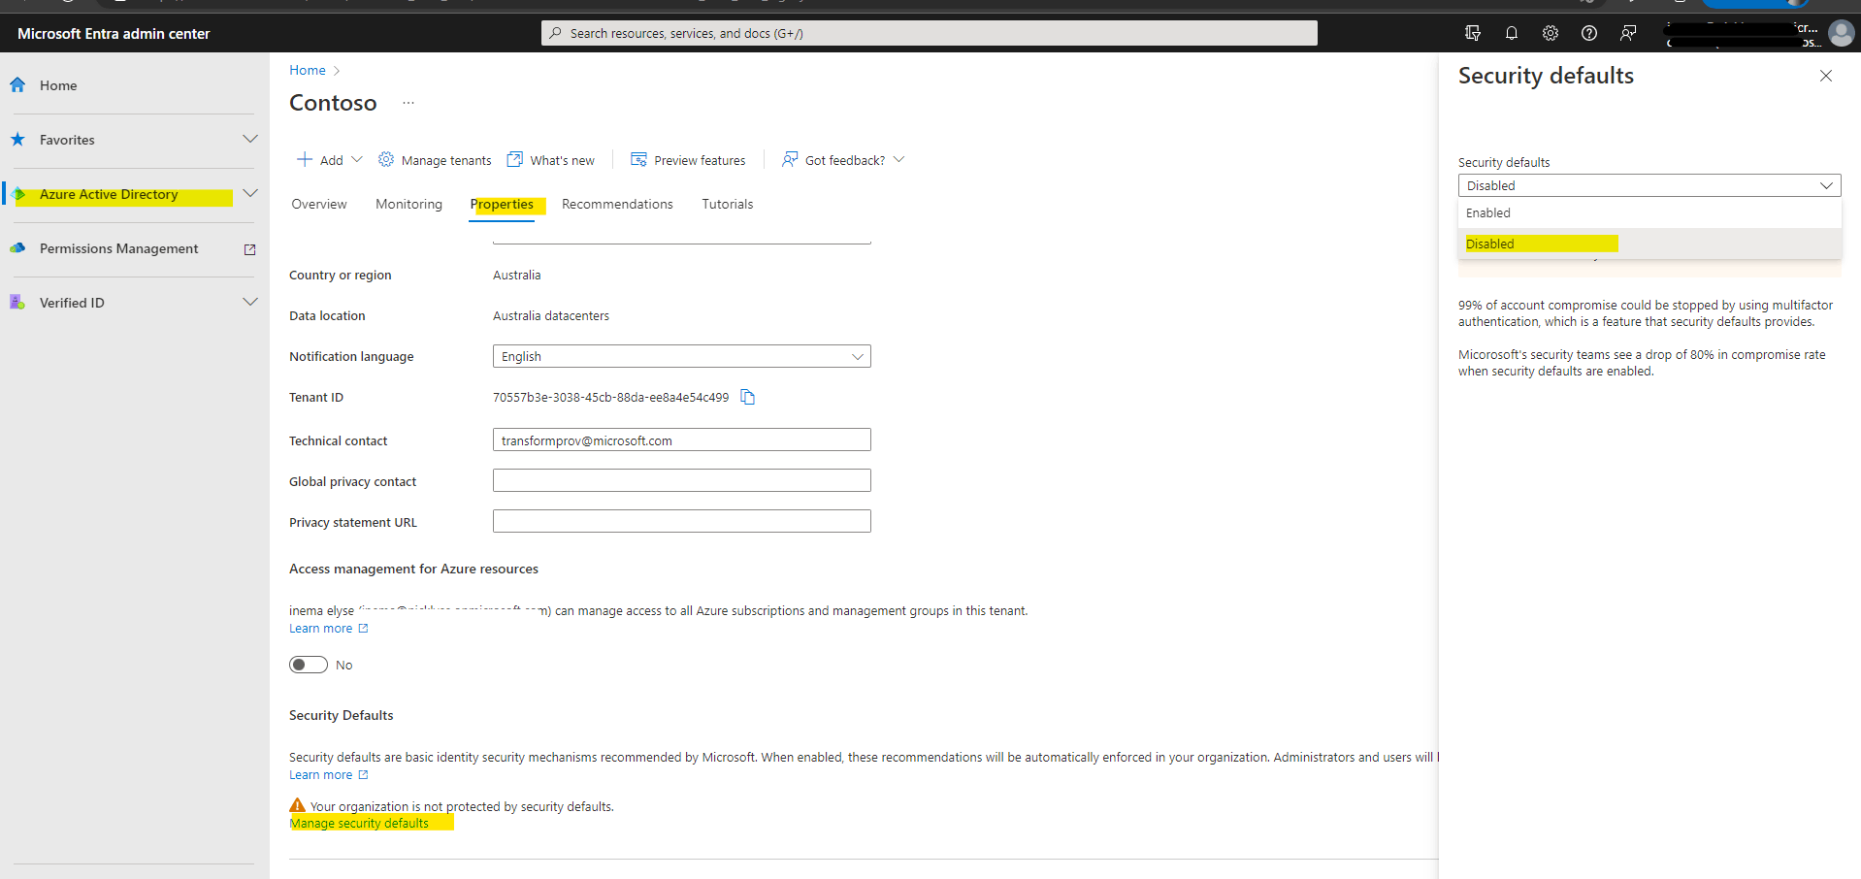Click the Verified ID icon
This screenshot has width=1861, height=879.
[17, 303]
